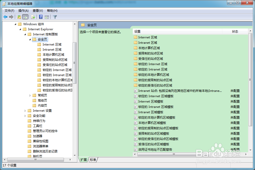Open the 帮助(H) menu

click(52, 11)
